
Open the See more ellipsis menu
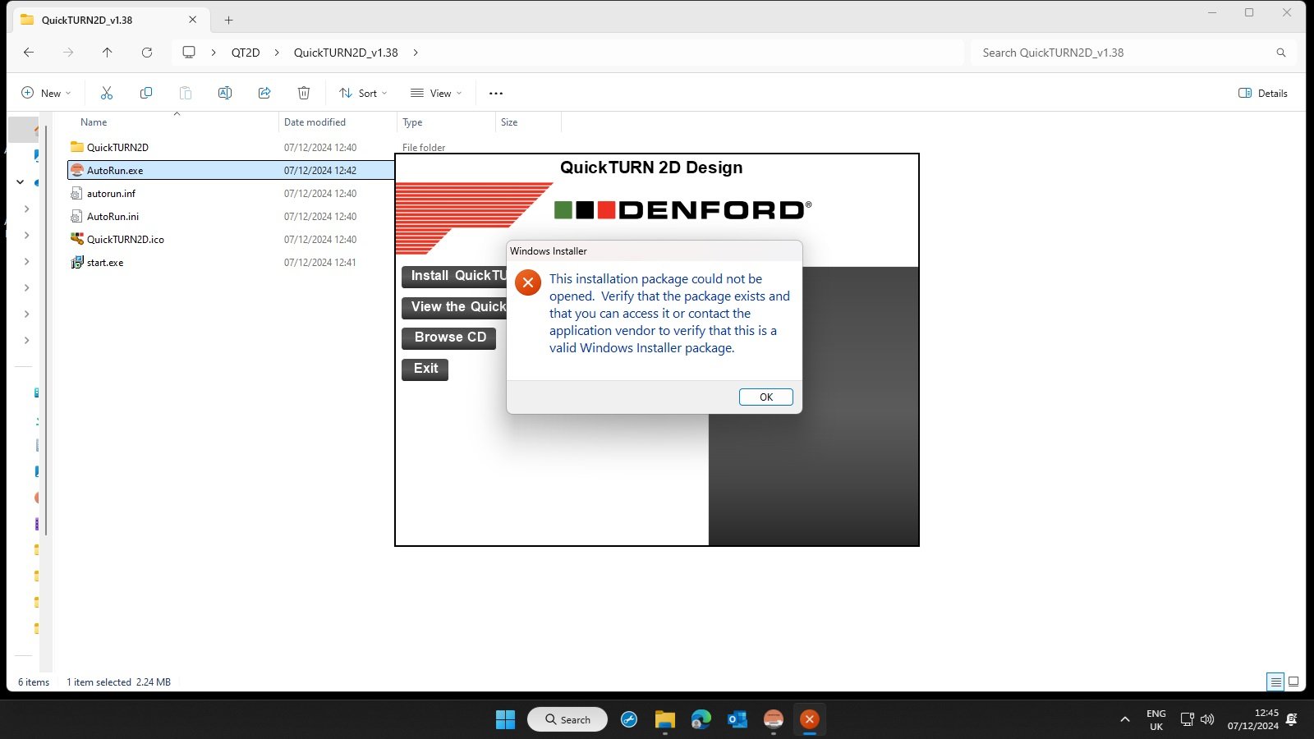496,93
